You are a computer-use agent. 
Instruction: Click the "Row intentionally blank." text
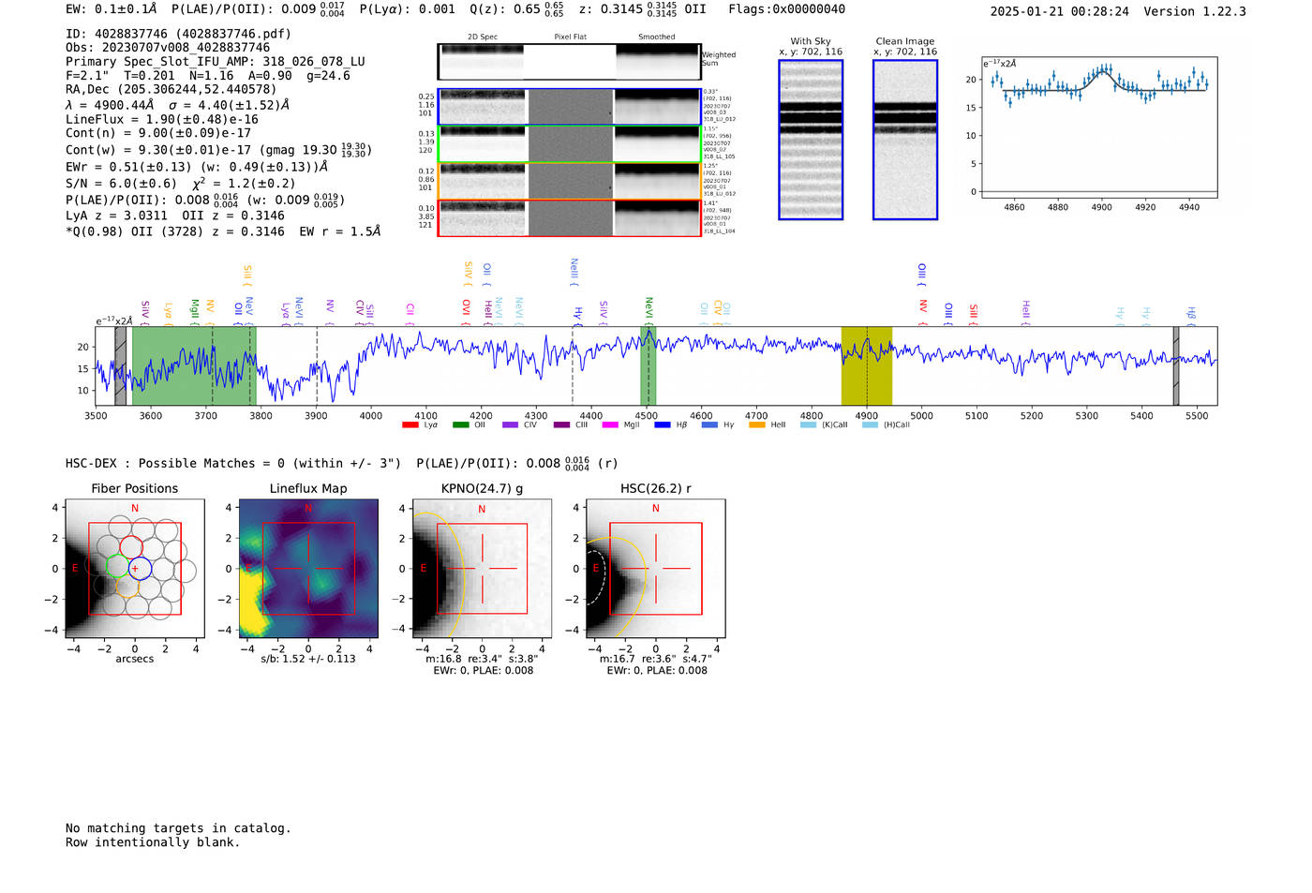click(153, 842)
